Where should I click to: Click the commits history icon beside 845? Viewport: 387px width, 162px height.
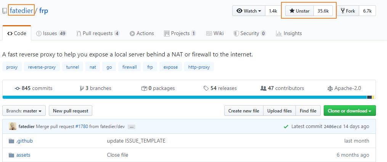(x=18, y=88)
